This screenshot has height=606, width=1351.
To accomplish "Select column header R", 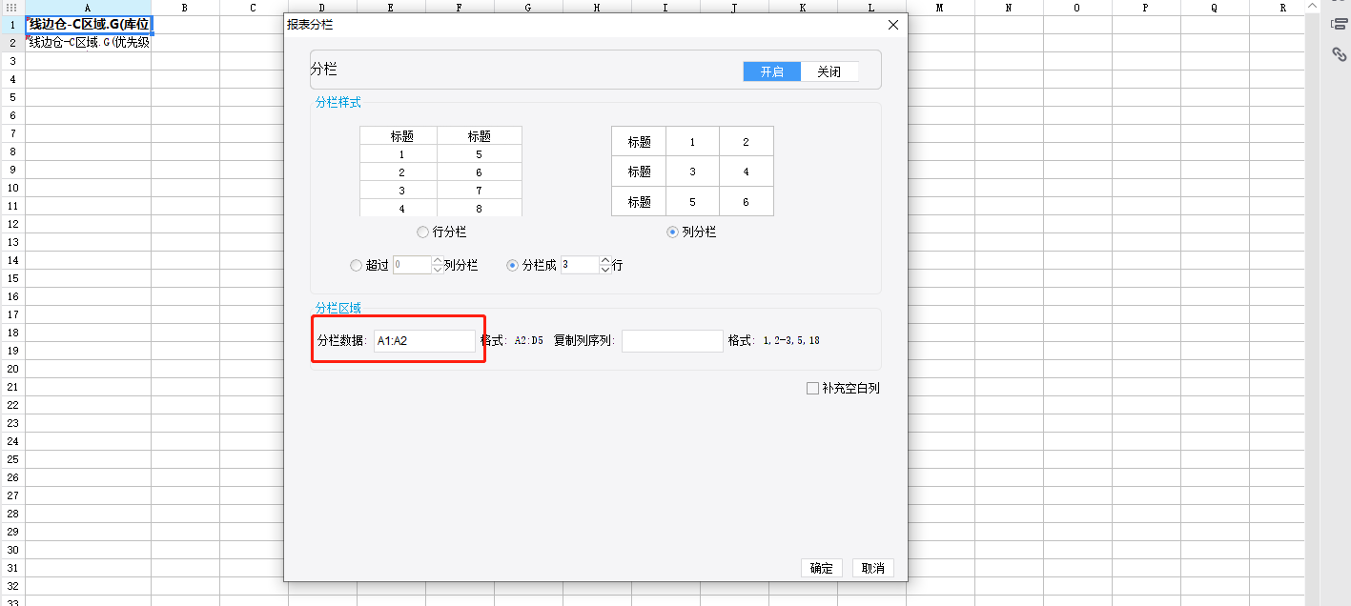I will (x=1277, y=8).
